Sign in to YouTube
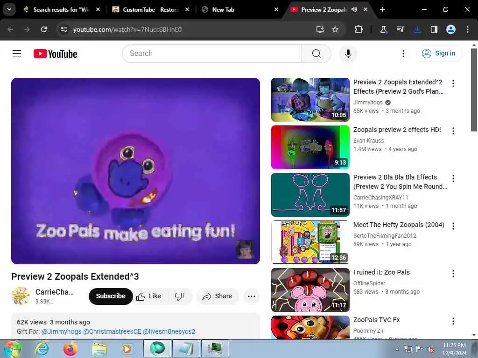 pos(439,54)
